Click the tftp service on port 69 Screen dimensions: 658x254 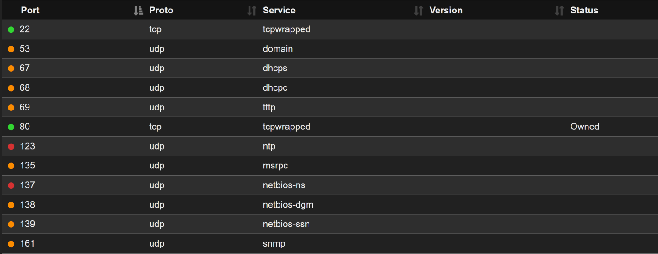tap(269, 107)
